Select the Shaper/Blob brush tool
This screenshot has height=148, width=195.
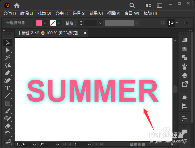[8, 118]
